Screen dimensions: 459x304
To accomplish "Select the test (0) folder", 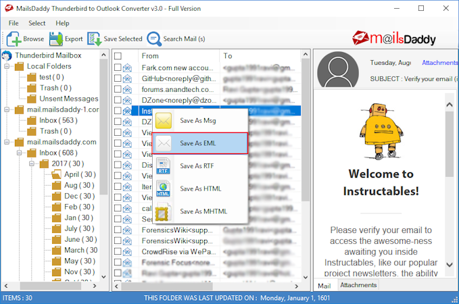I will 51,77.
